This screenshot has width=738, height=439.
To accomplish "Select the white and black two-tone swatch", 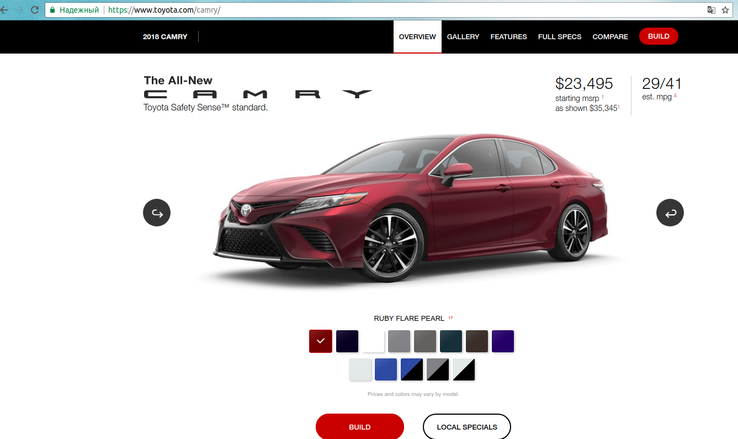I will coord(464,369).
